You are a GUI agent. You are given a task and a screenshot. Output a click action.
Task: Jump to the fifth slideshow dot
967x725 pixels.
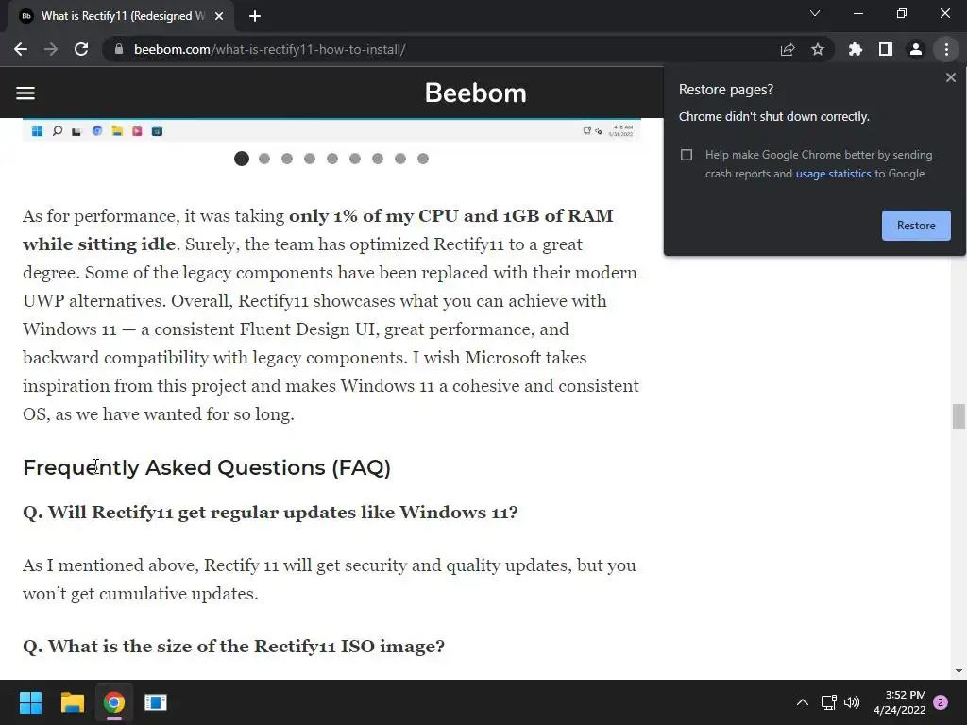pyautogui.click(x=332, y=159)
